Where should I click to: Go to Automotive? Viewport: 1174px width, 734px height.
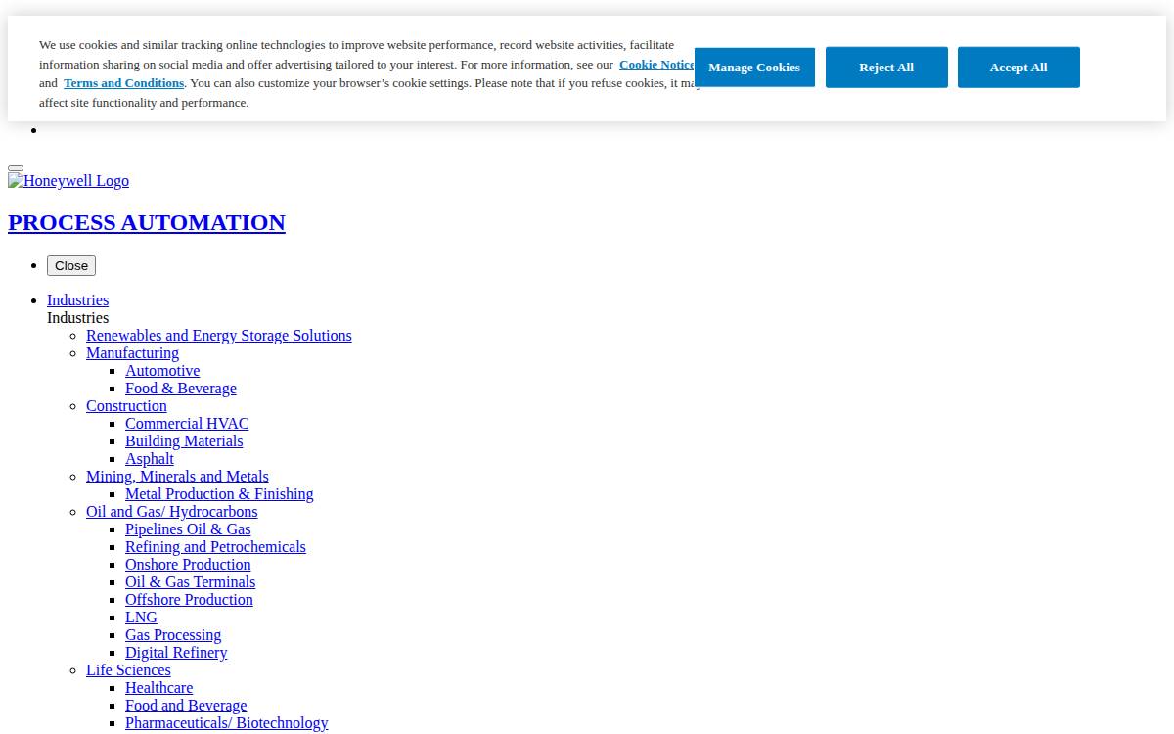coord(162,371)
